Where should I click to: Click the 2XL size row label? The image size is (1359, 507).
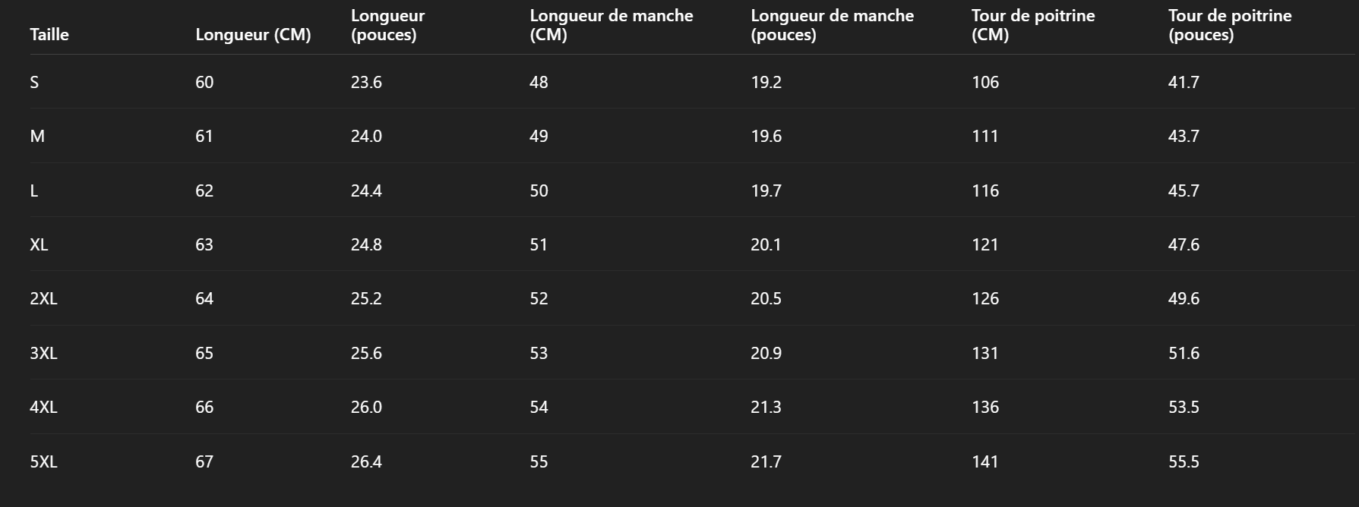(x=43, y=299)
